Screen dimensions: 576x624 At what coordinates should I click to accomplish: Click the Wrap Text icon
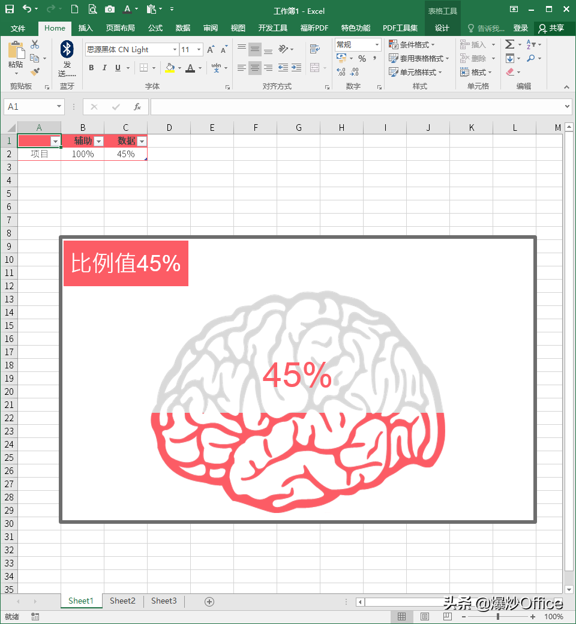[x=315, y=49]
